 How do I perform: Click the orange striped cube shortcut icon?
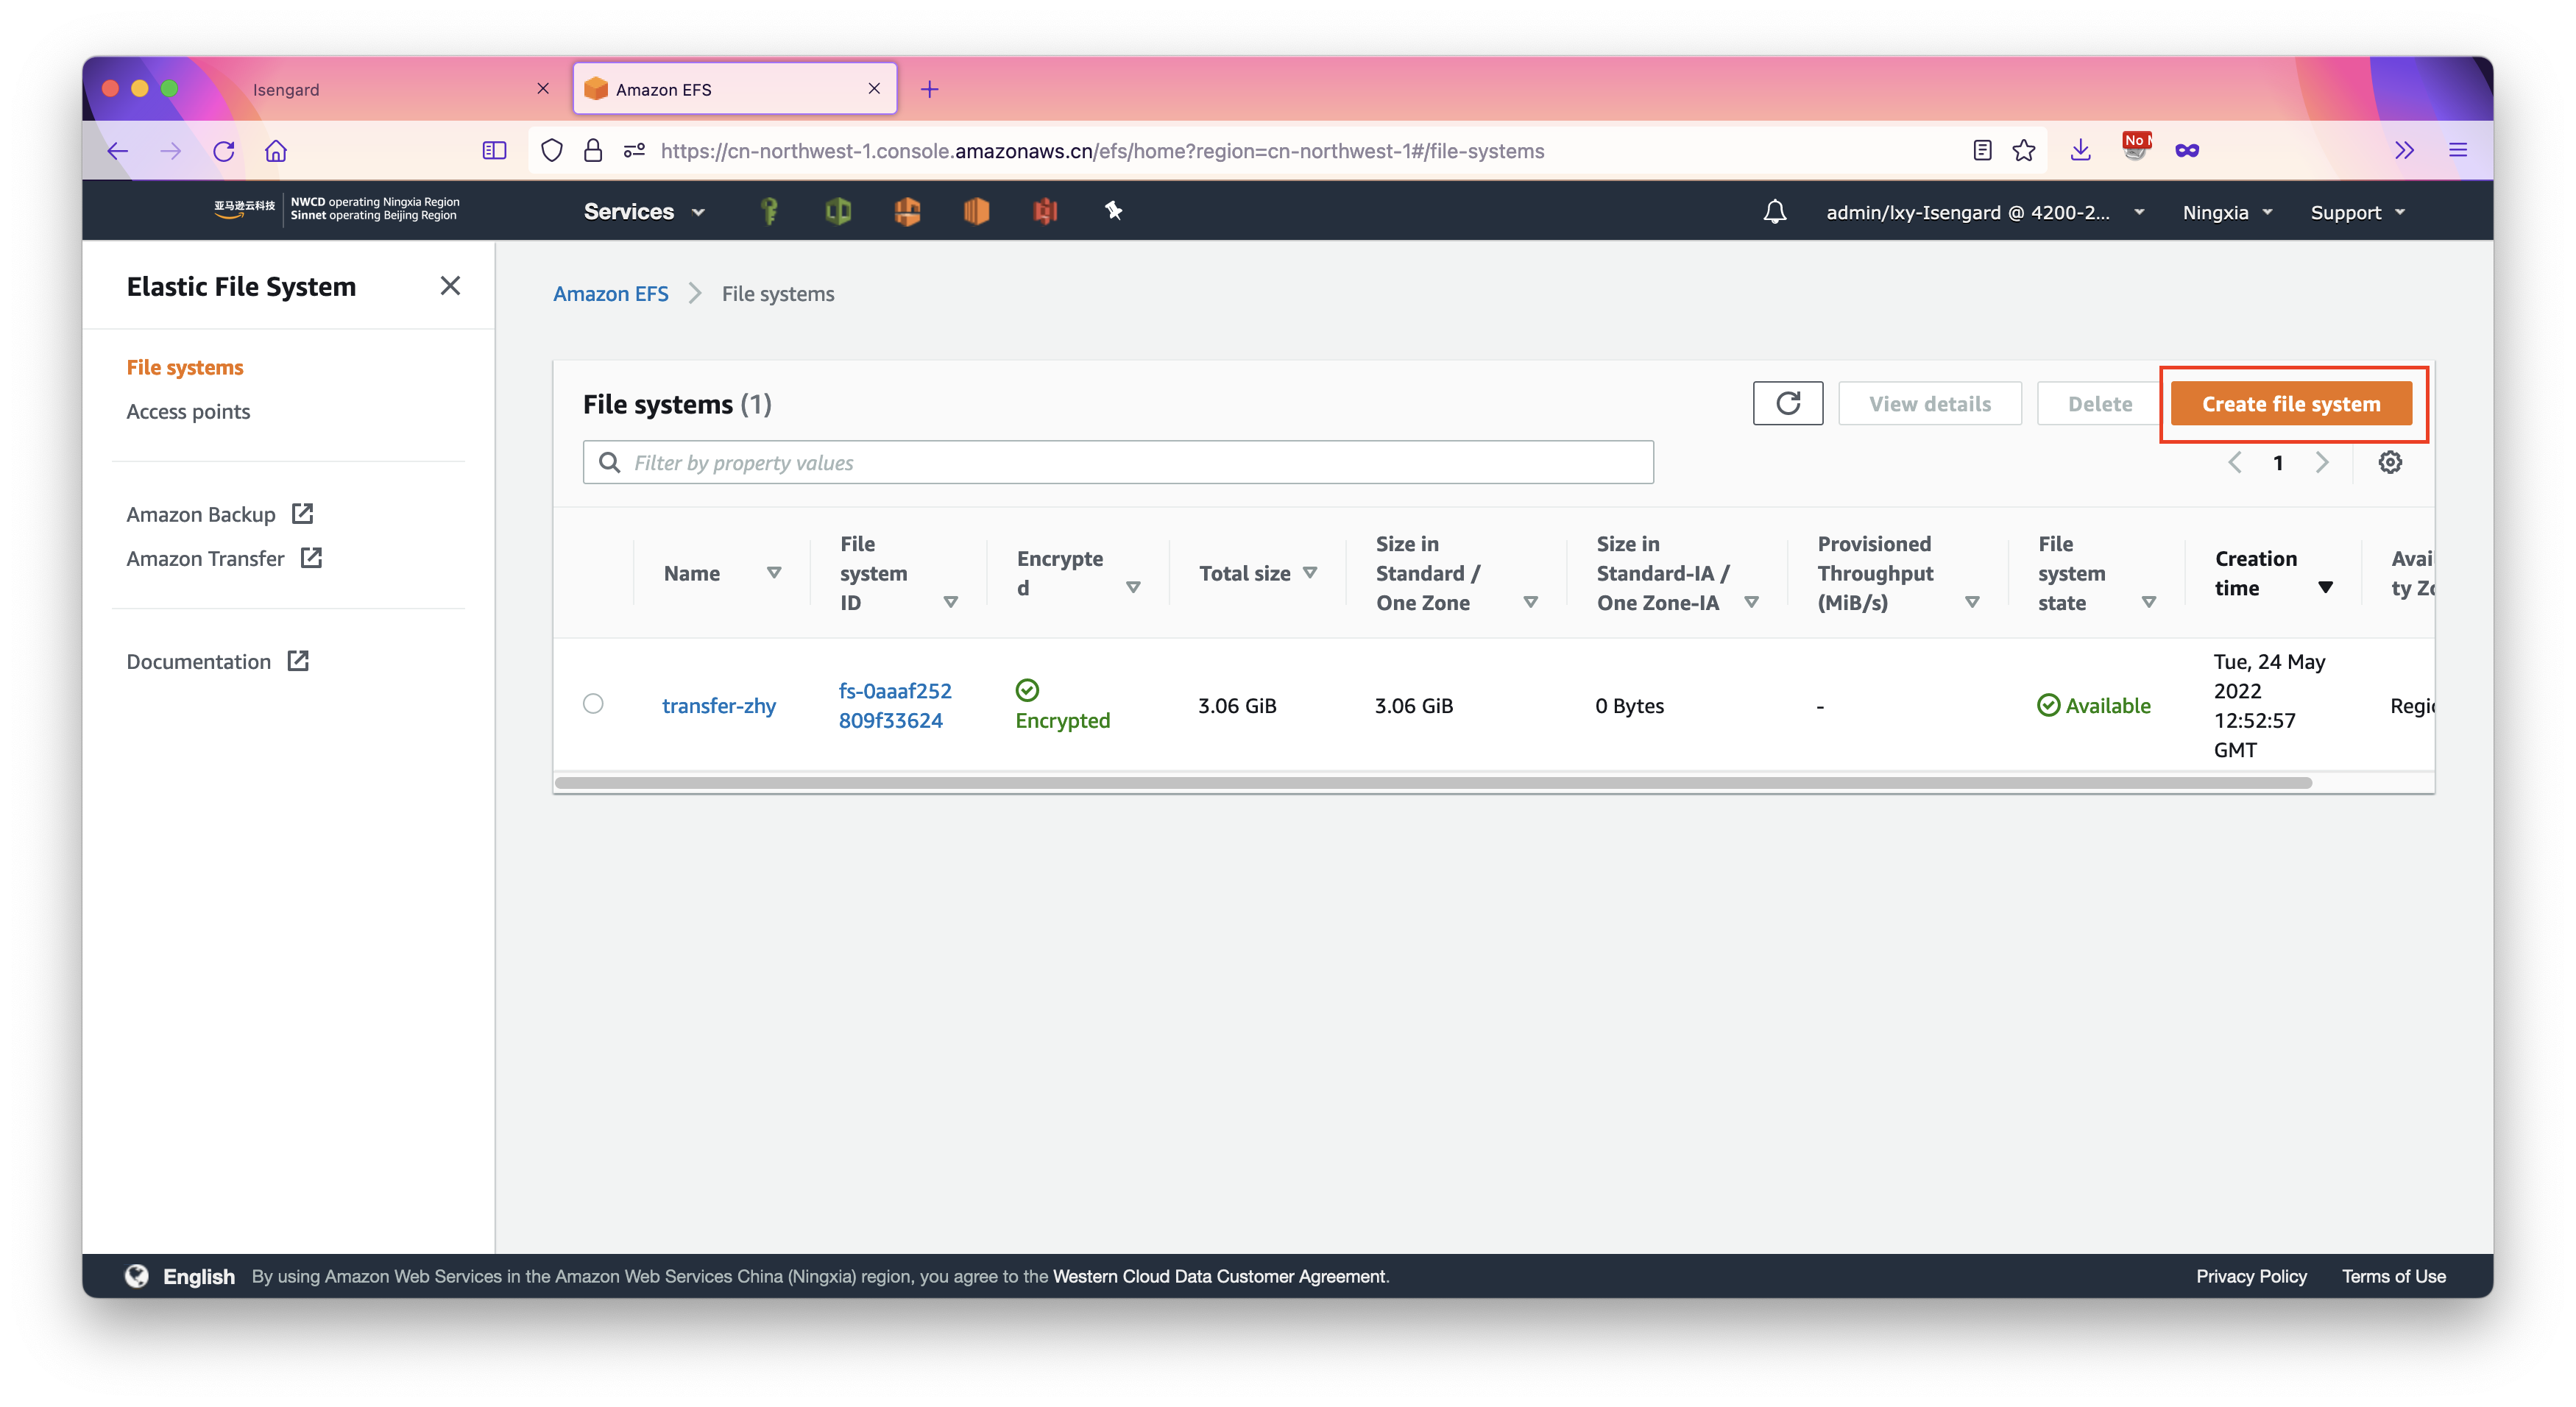(x=976, y=211)
